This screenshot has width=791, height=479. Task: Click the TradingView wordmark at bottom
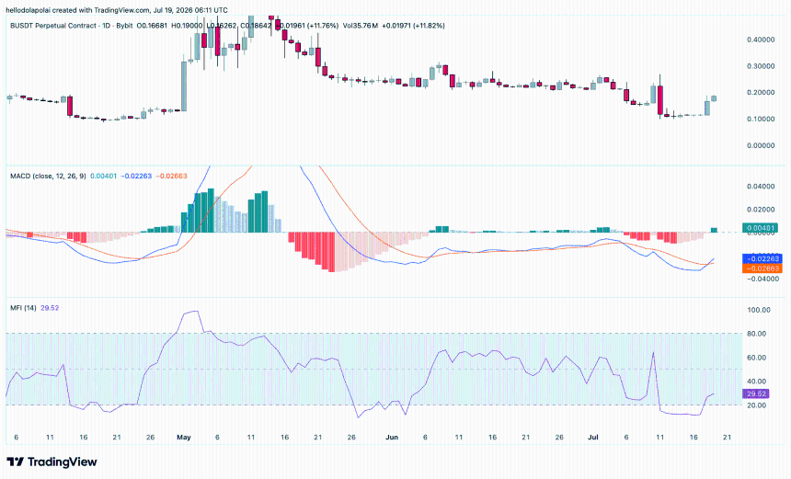pos(62,462)
